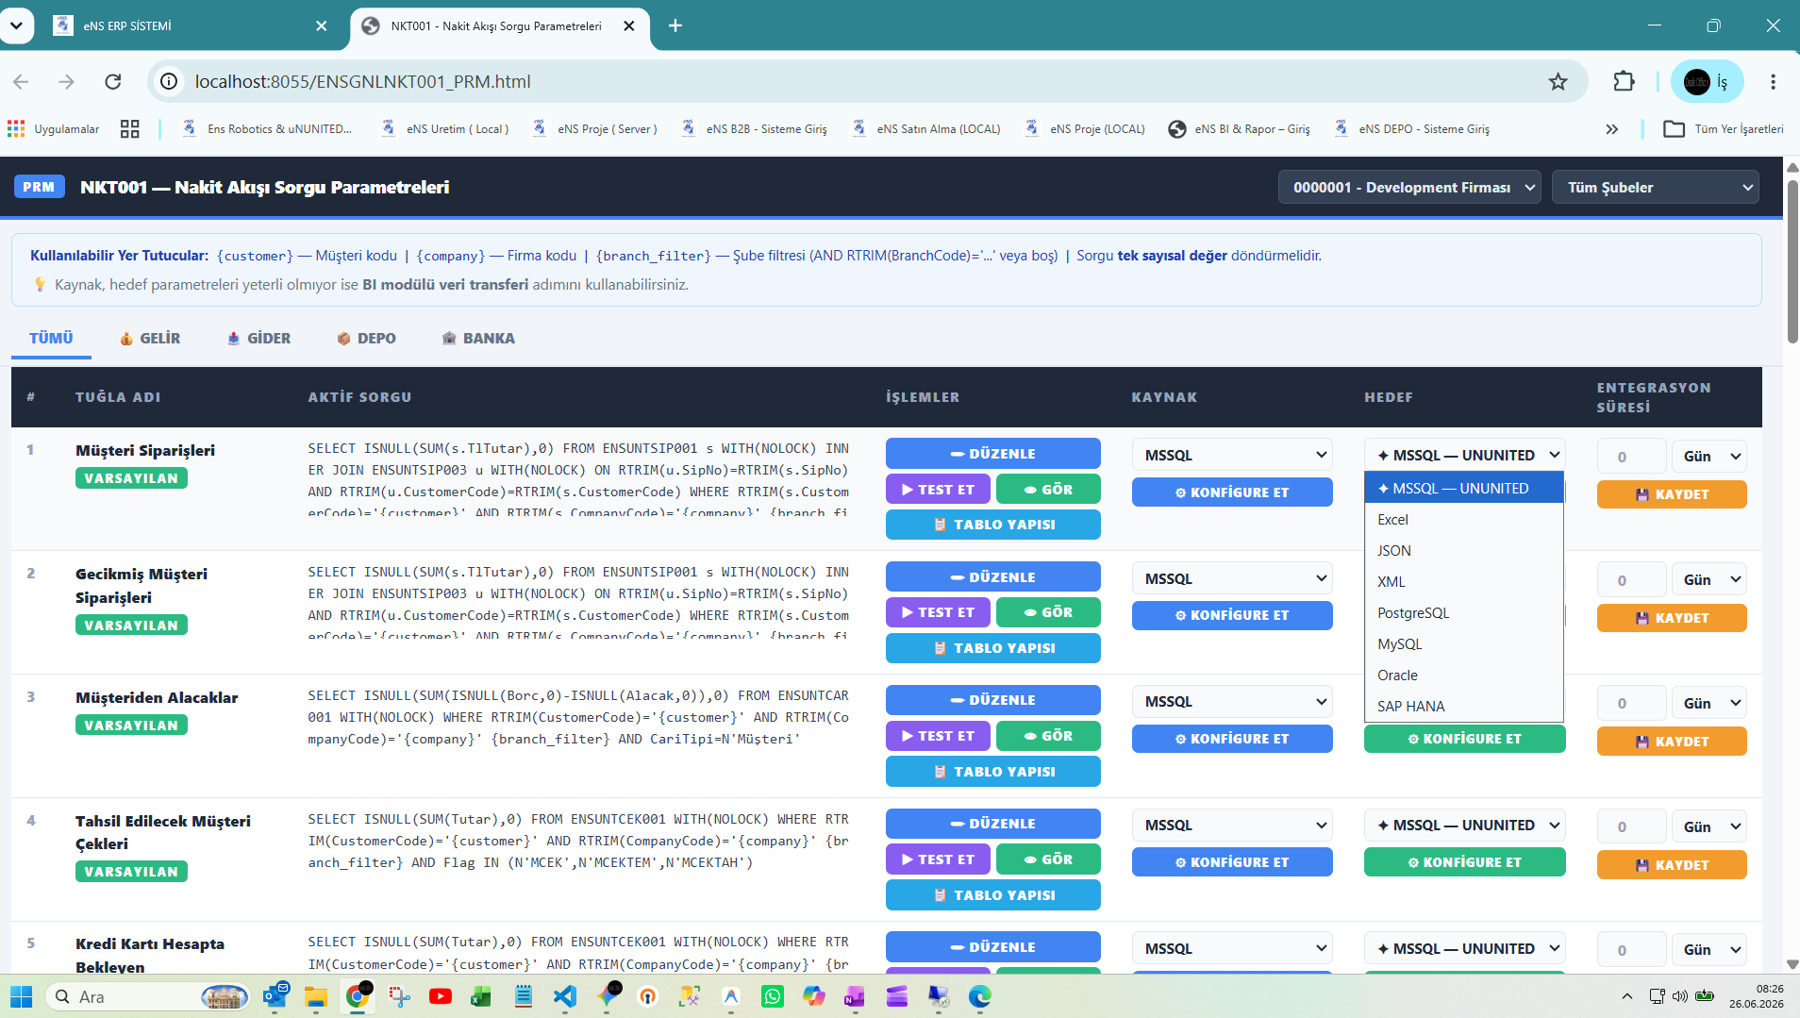Click KAYDET for Müşteri Siparişleri row
The height and width of the screenshot is (1018, 1800).
pyautogui.click(x=1672, y=494)
